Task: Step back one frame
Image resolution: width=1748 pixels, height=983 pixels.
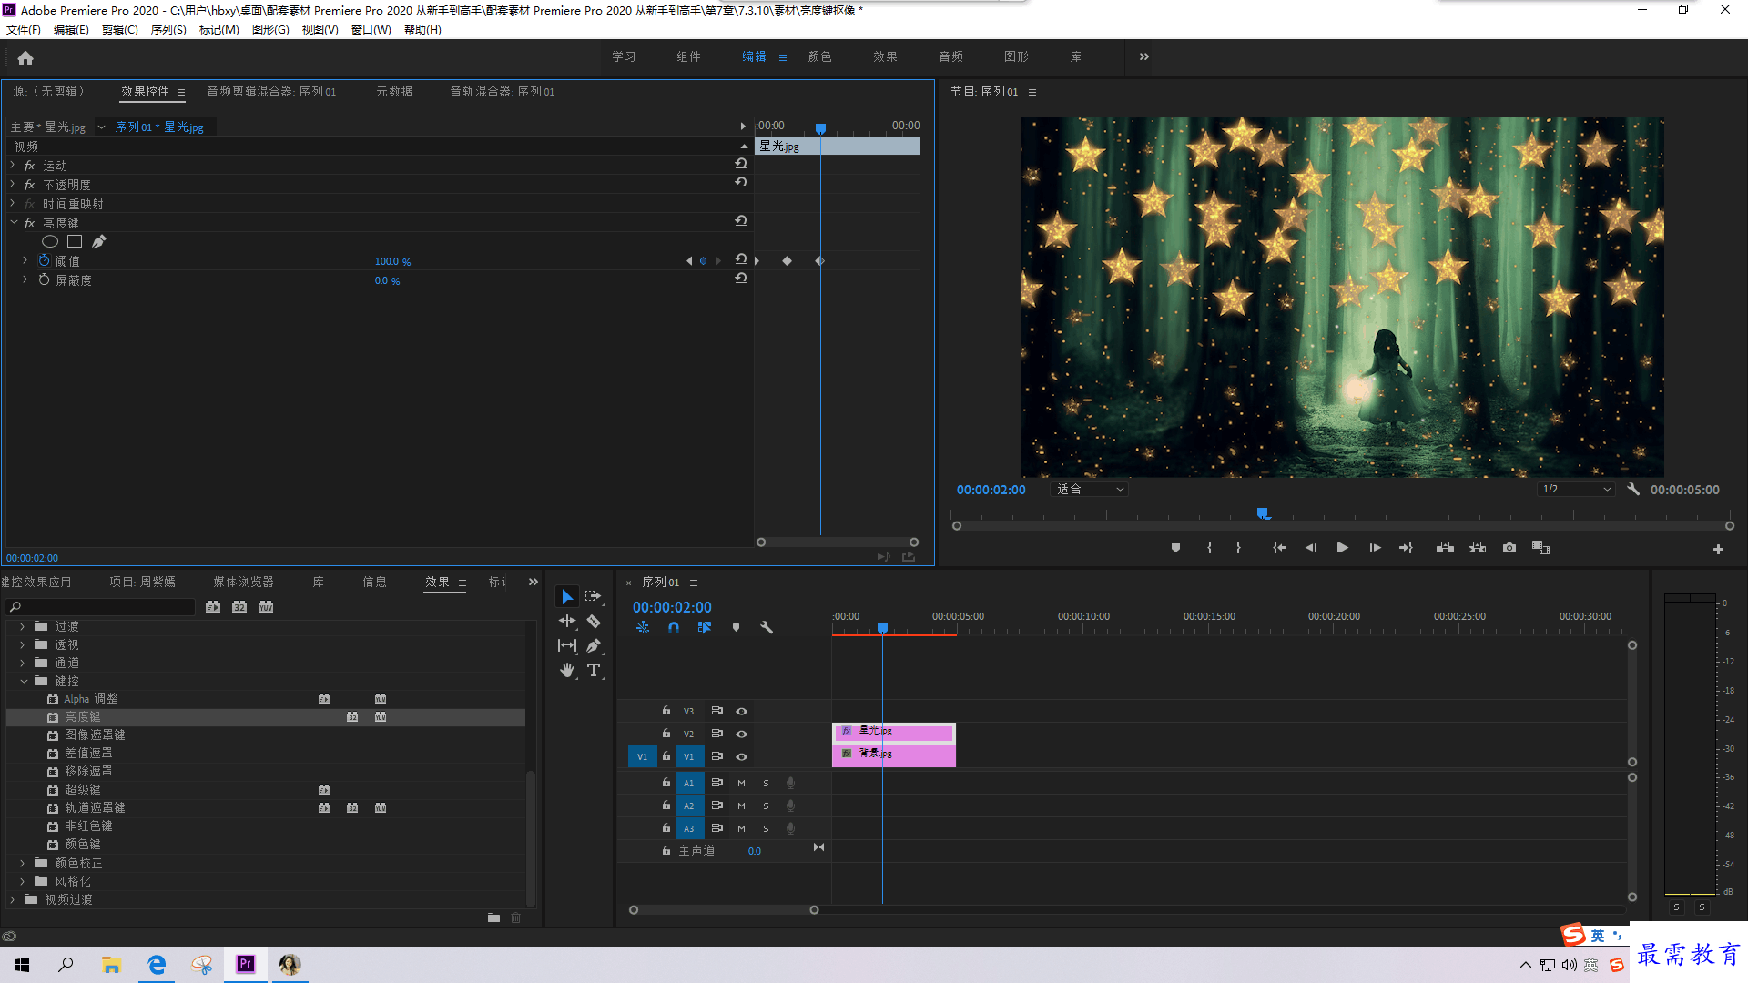Action: 1311,548
